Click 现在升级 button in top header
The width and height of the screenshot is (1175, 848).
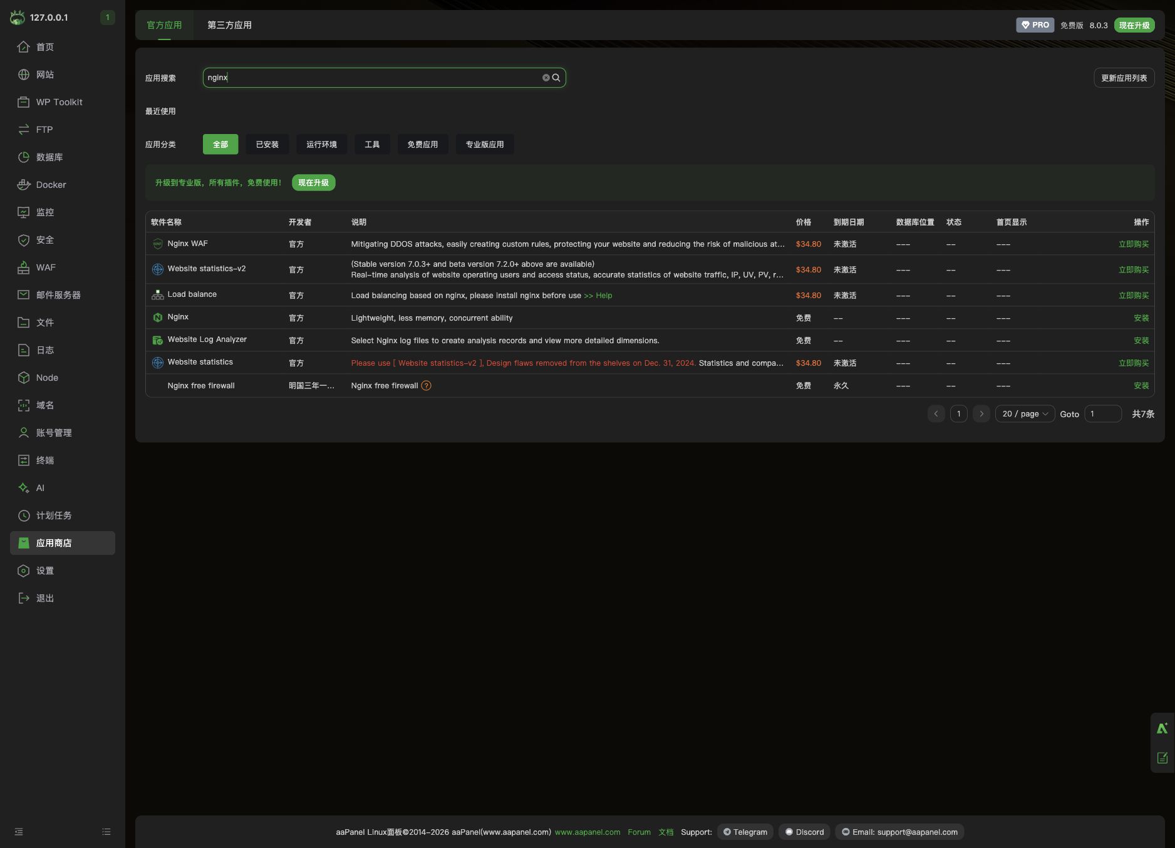[1134, 25]
